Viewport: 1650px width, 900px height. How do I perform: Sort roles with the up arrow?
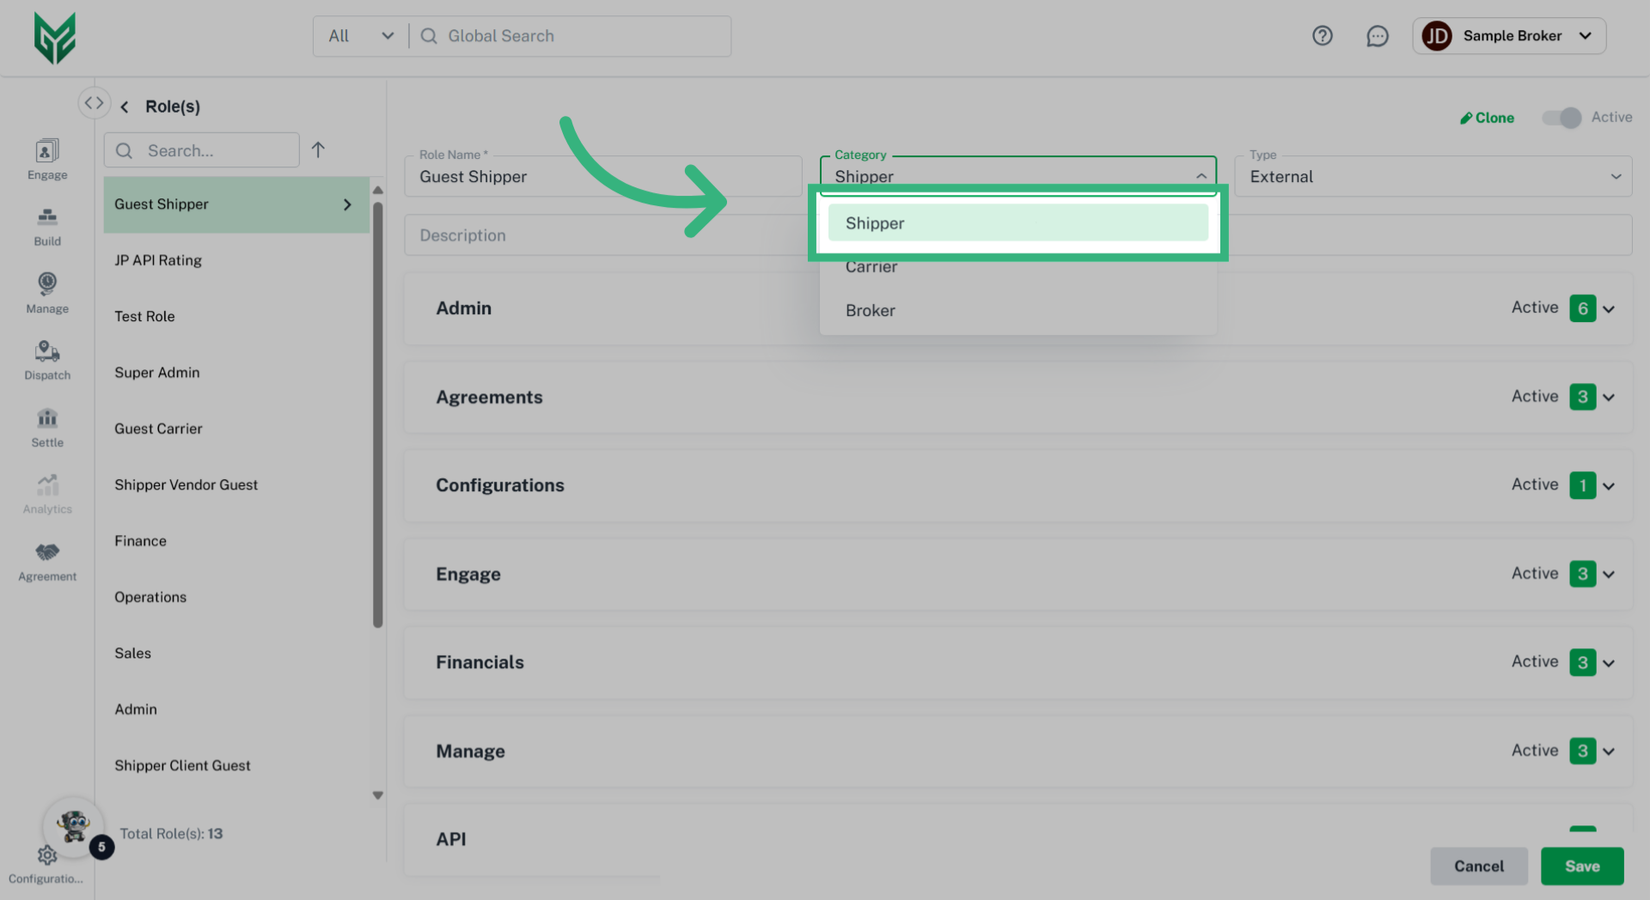pyautogui.click(x=318, y=150)
